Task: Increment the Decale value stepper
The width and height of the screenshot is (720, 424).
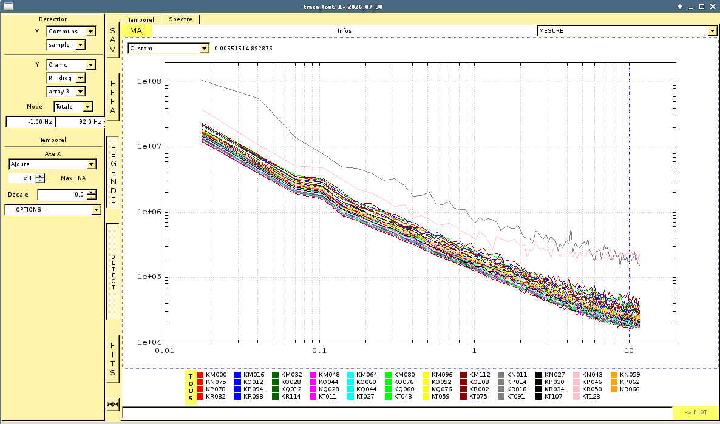Action: pos(92,192)
